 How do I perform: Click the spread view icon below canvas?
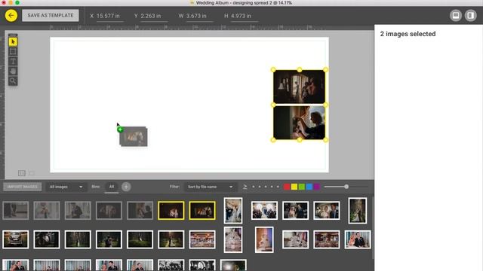point(22,173)
